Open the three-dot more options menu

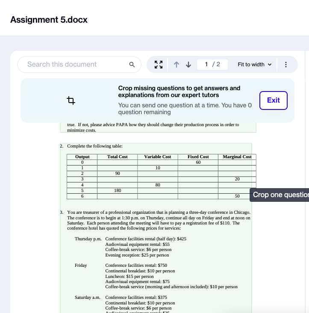click(286, 65)
